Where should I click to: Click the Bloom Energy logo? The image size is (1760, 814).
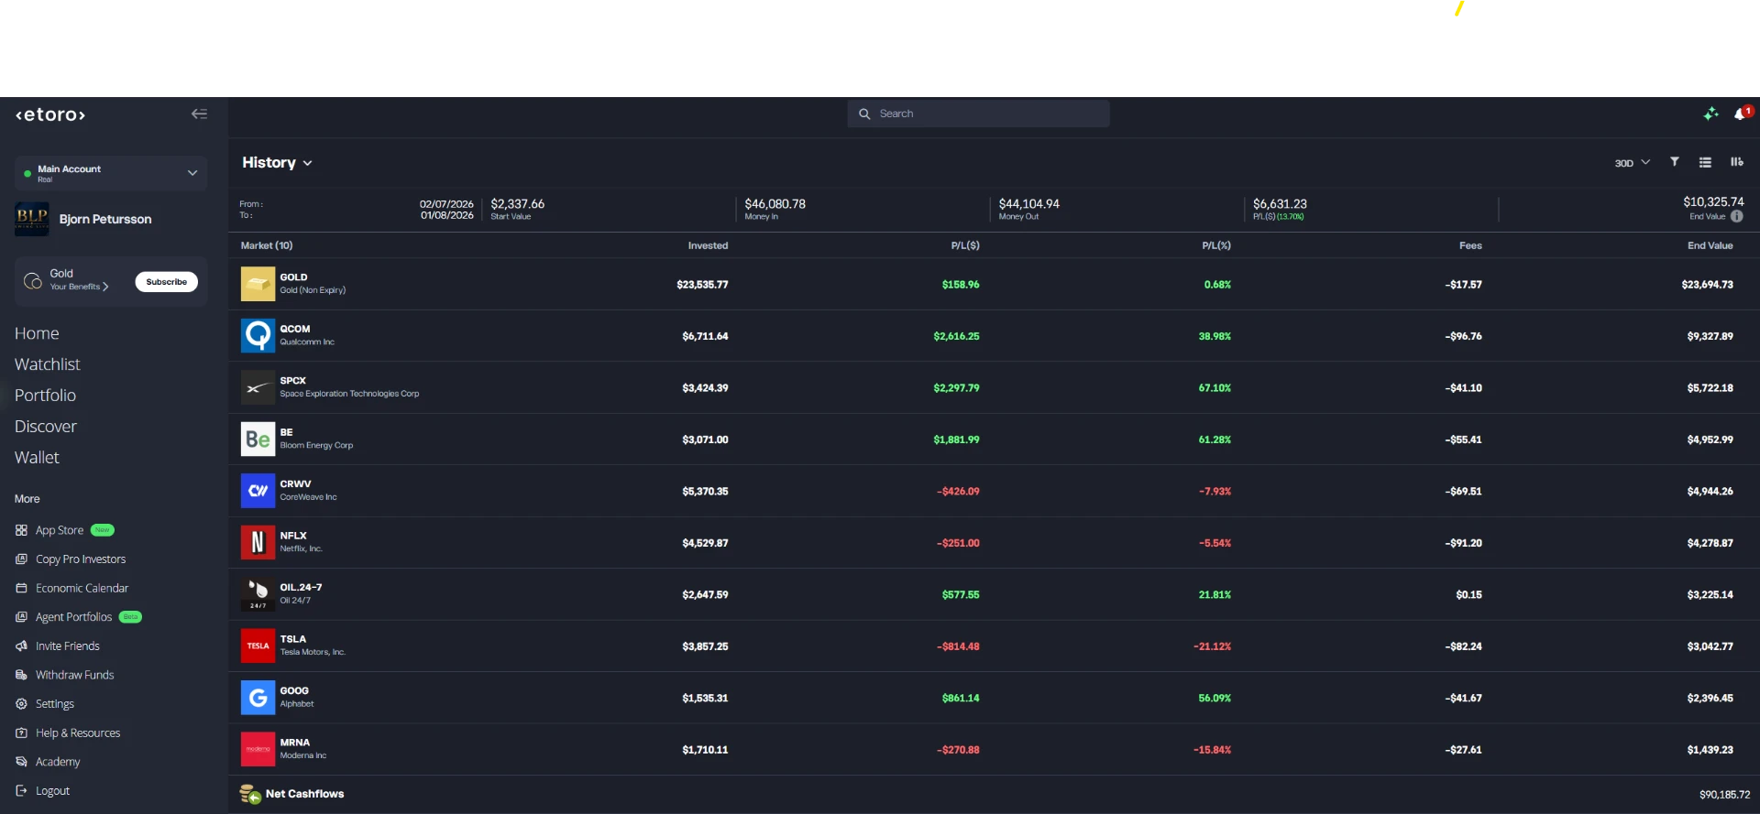258,440
